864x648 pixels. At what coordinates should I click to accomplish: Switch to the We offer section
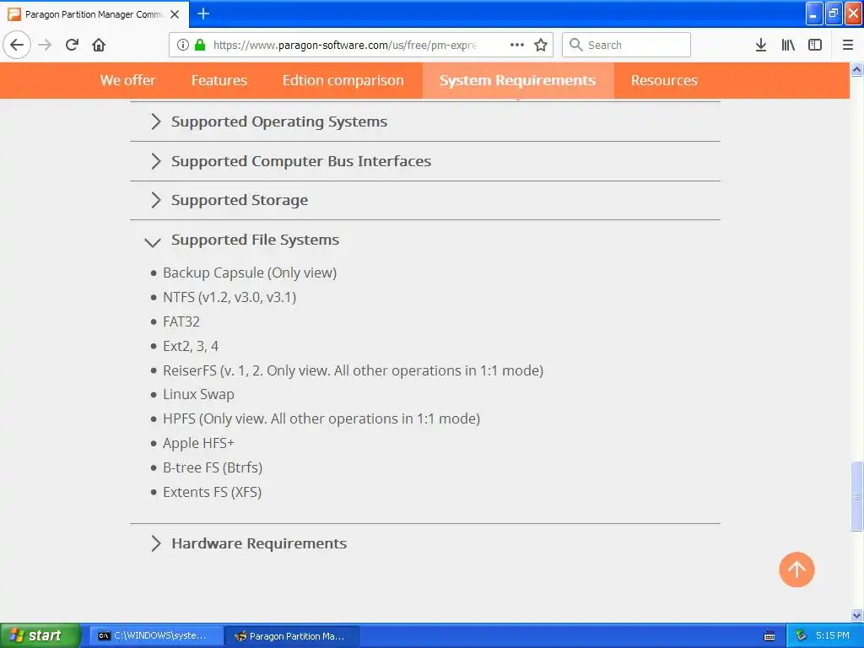point(128,80)
